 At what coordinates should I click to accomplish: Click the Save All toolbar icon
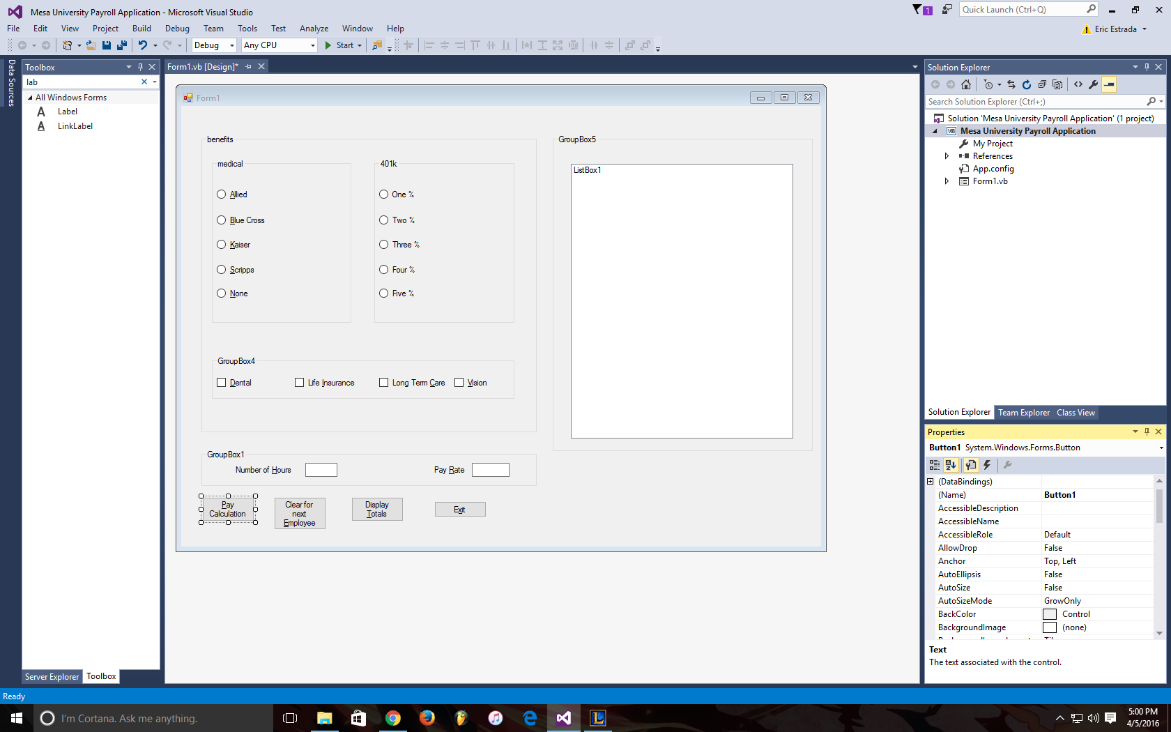[121, 45]
